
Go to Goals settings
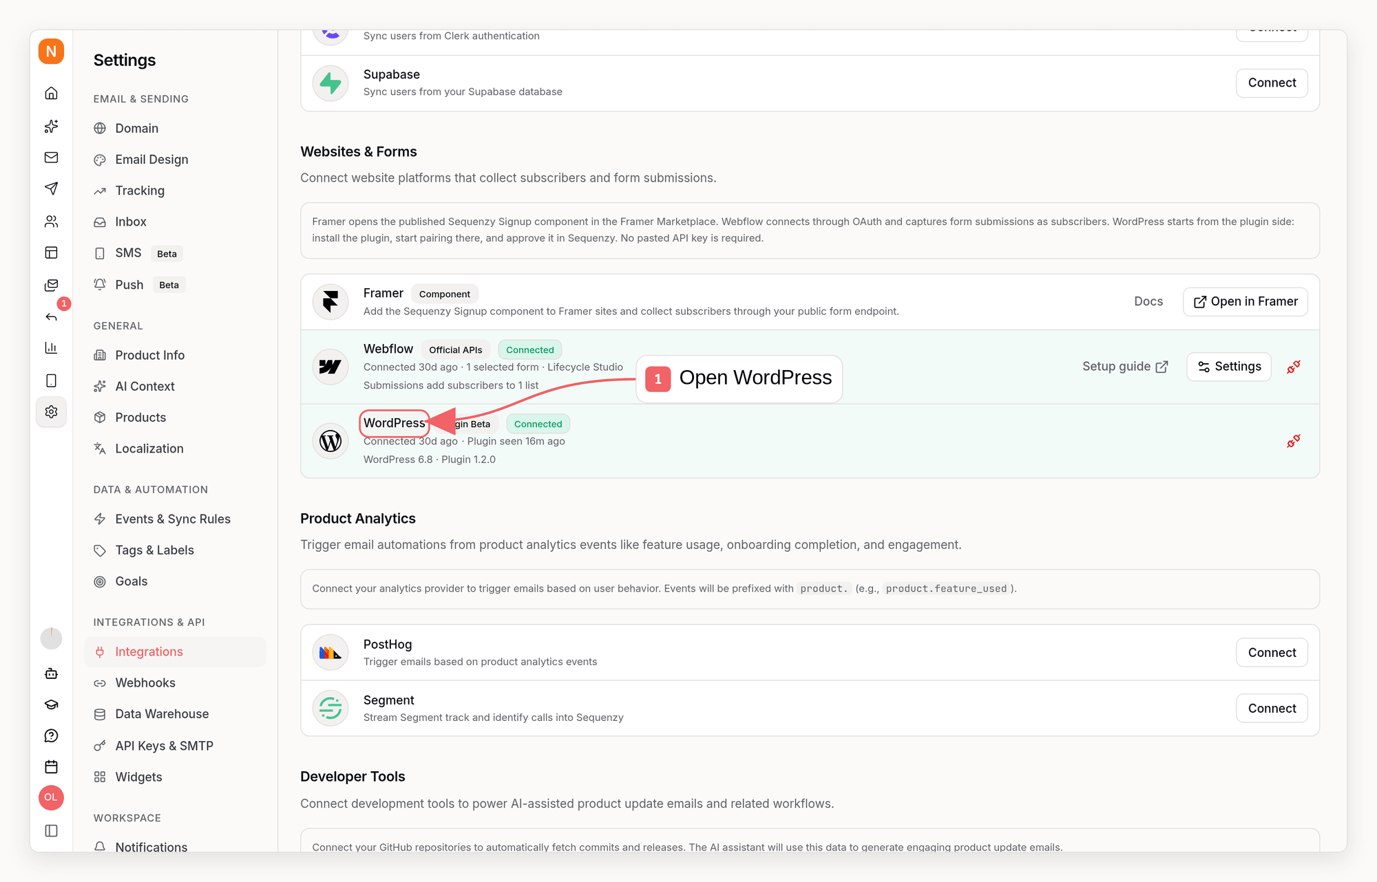tap(175, 581)
